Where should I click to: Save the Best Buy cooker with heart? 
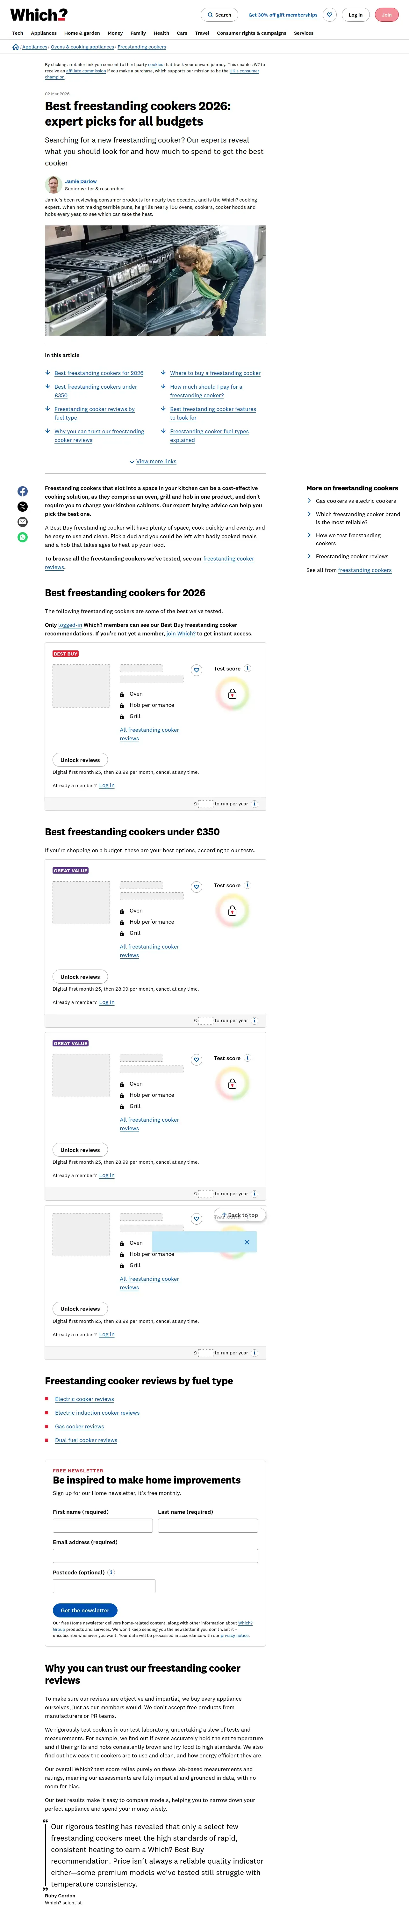coord(197,670)
